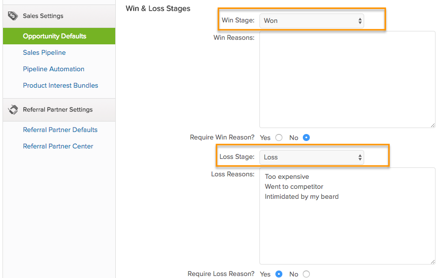Click the Sales Settings tag icon
Screen dimensions: 444x278
click(13, 16)
